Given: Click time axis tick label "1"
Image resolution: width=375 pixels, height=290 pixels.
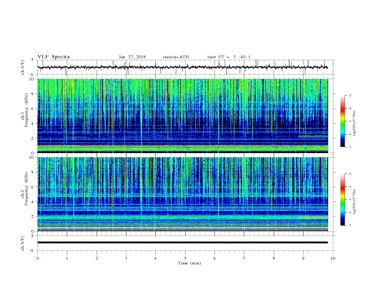Looking at the screenshot, I should (x=67, y=258).
